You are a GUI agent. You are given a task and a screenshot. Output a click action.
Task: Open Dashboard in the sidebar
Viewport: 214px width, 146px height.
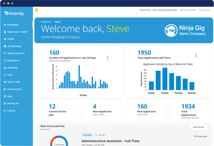pos(13,25)
